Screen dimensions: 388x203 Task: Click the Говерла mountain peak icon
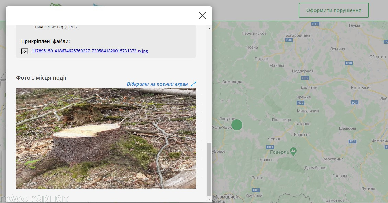[x=293, y=151]
